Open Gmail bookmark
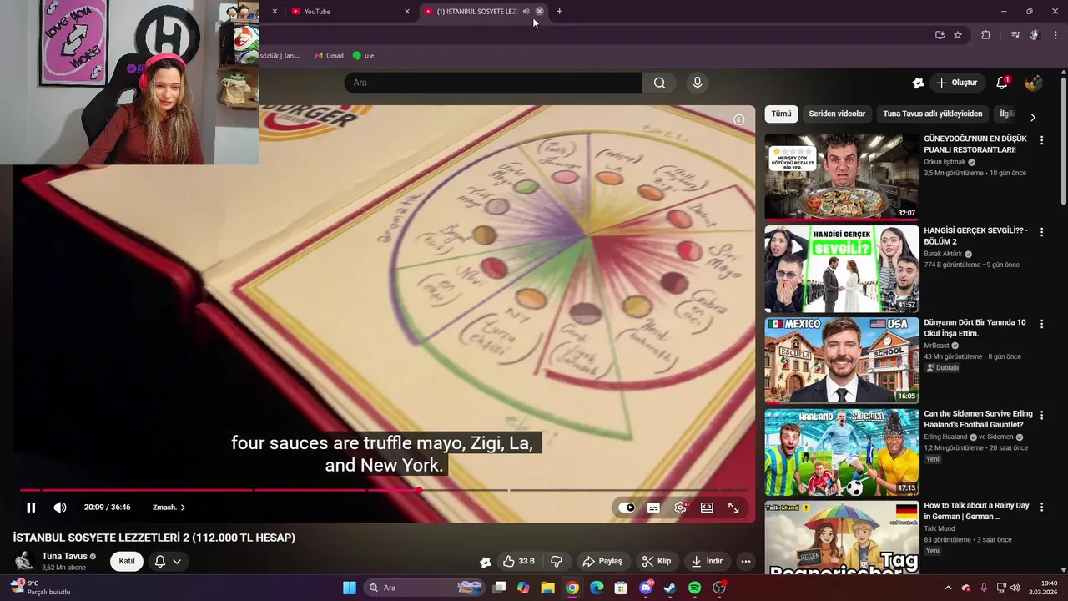 click(x=329, y=56)
